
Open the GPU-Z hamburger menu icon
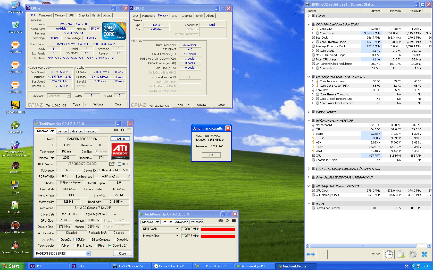129,130
